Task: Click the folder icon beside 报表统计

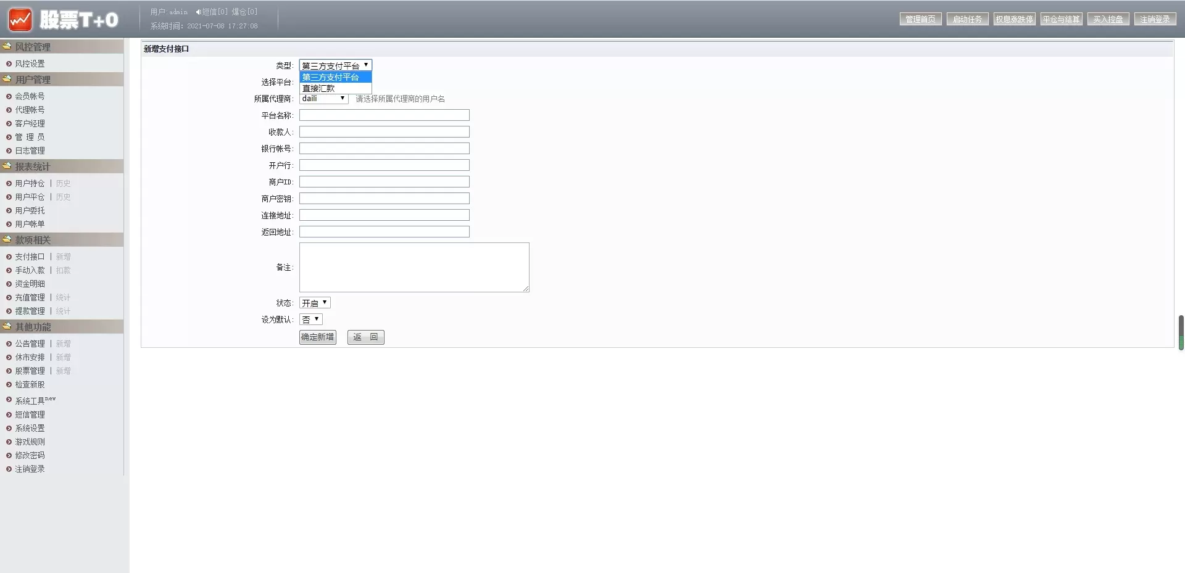Action: click(7, 166)
